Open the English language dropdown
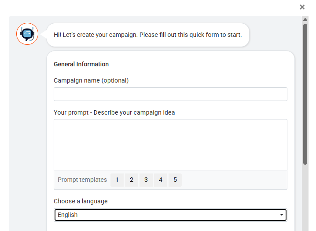Screen dimensions: 316x231 [x=170, y=215]
